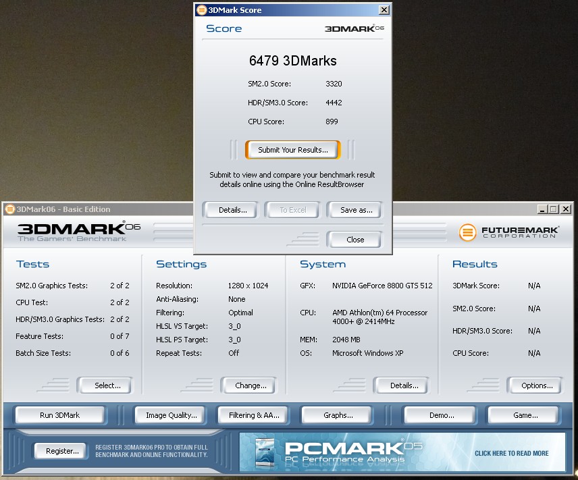
Task: Click the Anti-Aliasing value None
Action: tap(236, 299)
